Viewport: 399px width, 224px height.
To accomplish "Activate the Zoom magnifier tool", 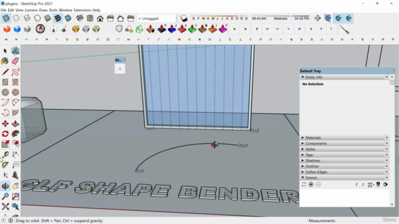I will [5, 197].
